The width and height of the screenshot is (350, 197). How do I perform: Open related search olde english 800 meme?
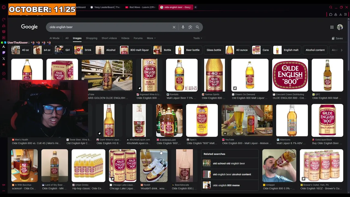230,185
